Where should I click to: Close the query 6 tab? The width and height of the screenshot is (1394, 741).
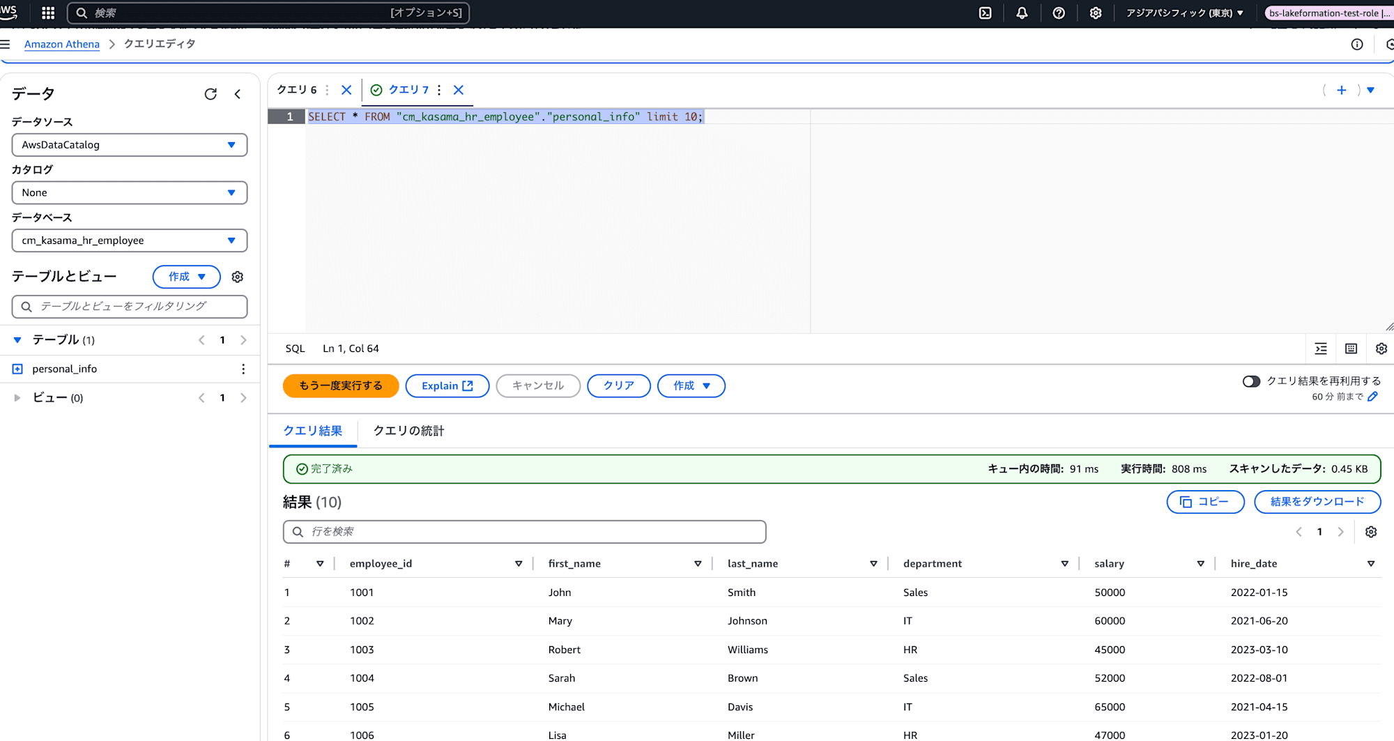pos(346,90)
